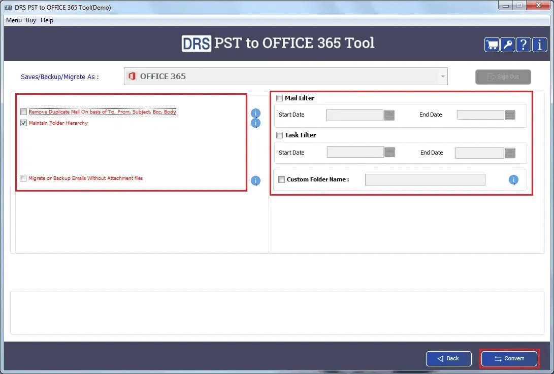
Task: Open Task Filter End Date calendar
Action: tap(510, 153)
